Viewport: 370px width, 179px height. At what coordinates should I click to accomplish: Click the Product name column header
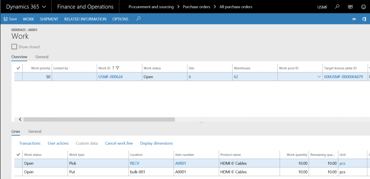click(x=230, y=154)
